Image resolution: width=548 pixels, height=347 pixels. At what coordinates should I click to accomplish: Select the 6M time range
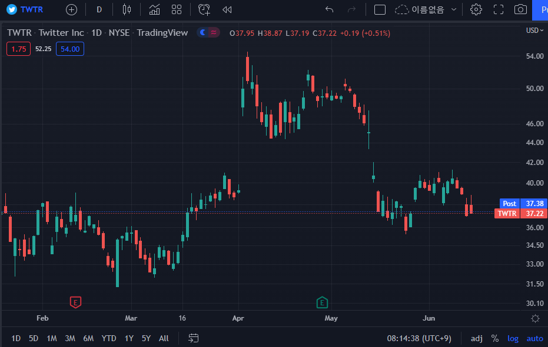(88, 338)
